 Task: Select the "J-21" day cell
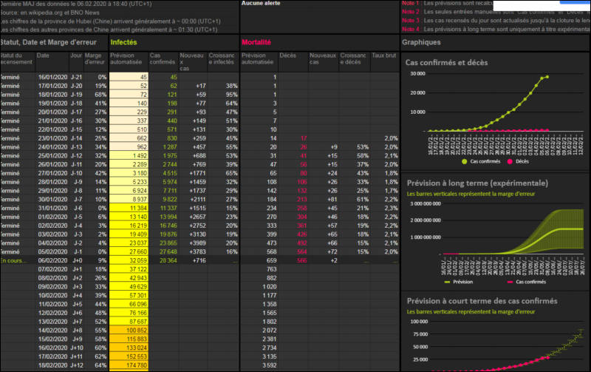pyautogui.click(x=76, y=77)
